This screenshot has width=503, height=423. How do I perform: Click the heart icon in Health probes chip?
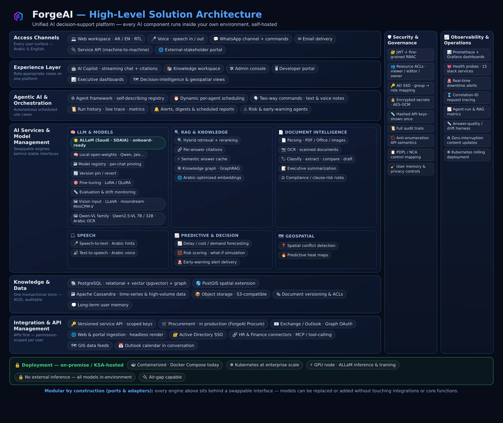[x=449, y=66]
